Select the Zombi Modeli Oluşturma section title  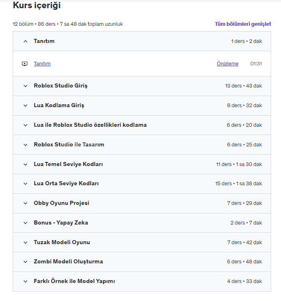click(x=69, y=261)
